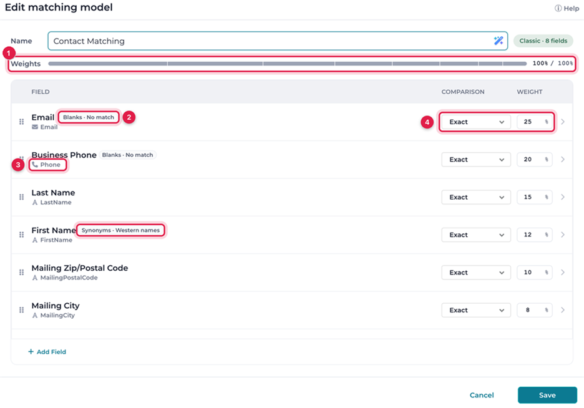Click the text type icon beside MailingCity
Viewport: 584px width, 408px height.
point(35,315)
